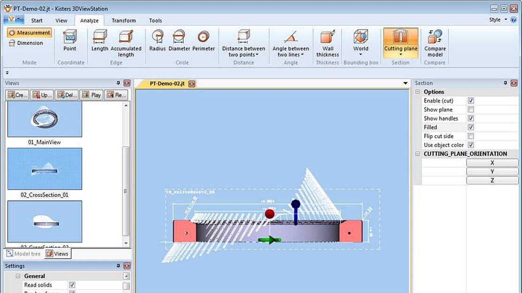This screenshot has height=293, width=522.
Task: Play the views animation
Action: coord(91,95)
